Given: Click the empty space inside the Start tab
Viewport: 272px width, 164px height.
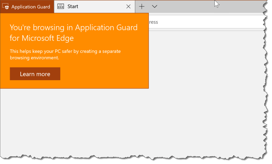Looking at the screenshot, I should (x=100, y=6).
